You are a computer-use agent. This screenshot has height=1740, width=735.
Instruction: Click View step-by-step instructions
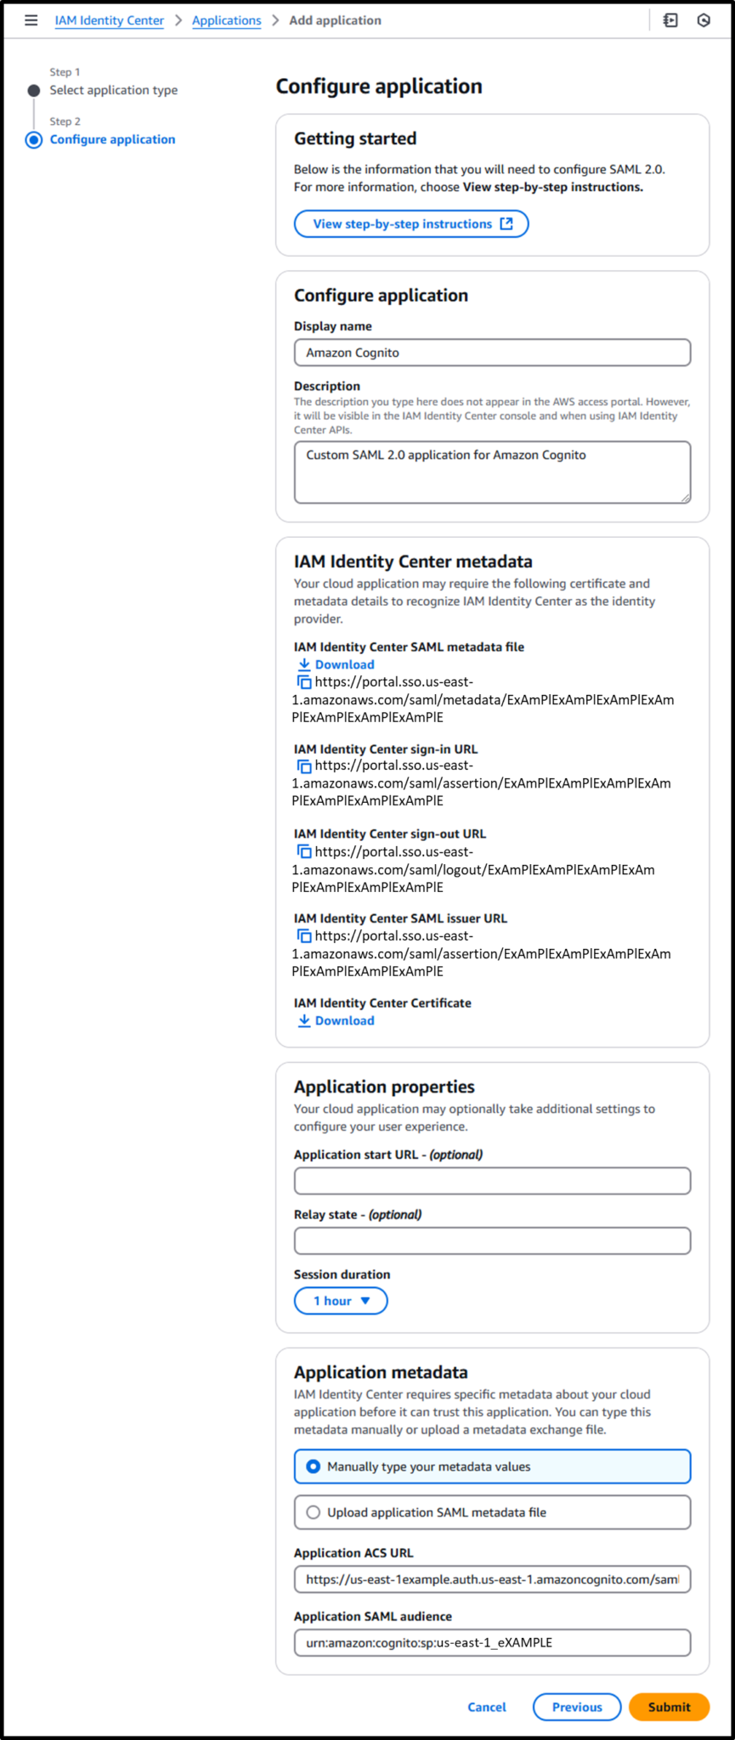(410, 223)
